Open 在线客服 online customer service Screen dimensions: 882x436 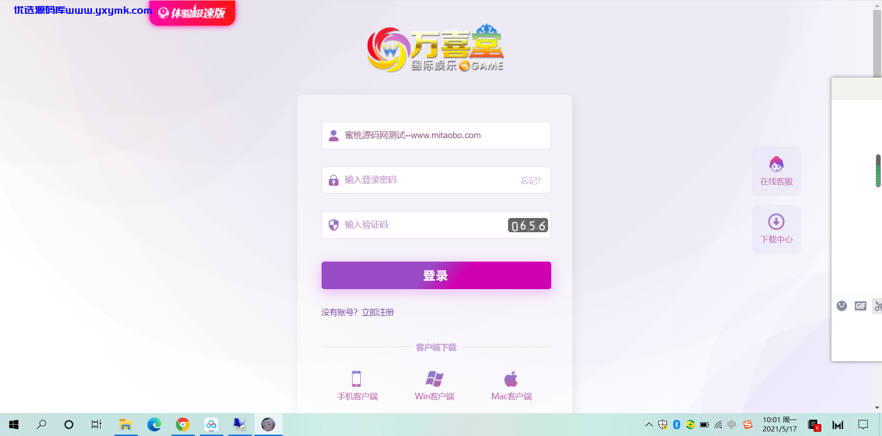[776, 171]
